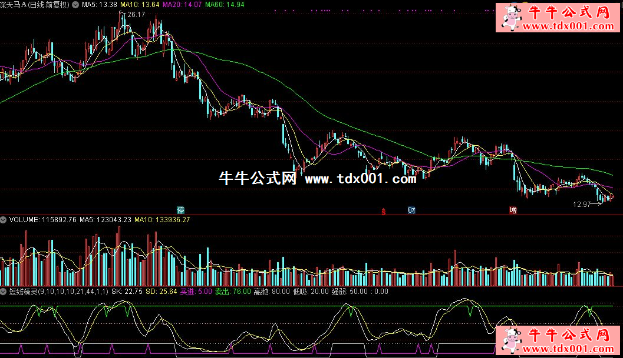The image size is (623, 358).
Task: Click the 财 financial report marker
Action: 411,210
